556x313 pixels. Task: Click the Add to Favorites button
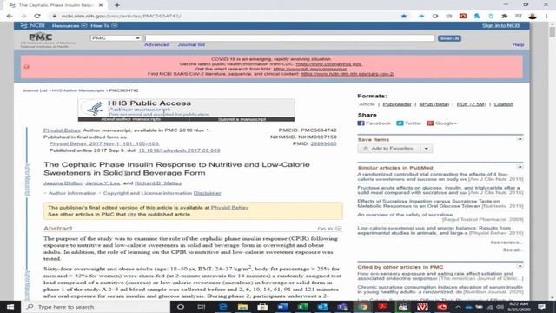coord(389,149)
